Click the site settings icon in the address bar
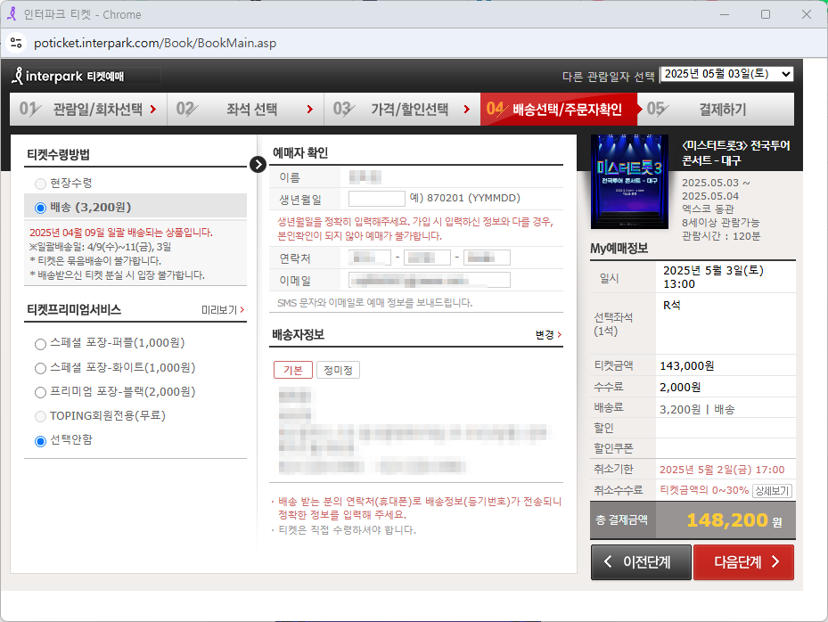This screenshot has width=828, height=622. coord(18,42)
